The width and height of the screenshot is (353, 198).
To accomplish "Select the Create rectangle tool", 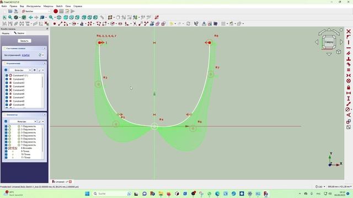I will 104,24.
